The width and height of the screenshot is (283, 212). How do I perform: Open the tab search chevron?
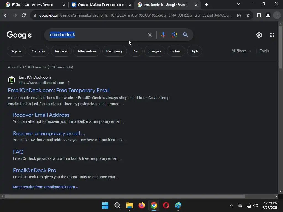[239, 4]
